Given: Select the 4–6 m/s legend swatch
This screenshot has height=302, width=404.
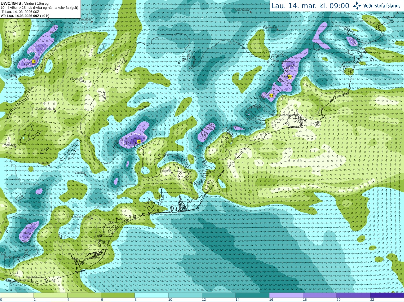Looking at the screenshot, I should pyautogui.click(x=84, y=295).
